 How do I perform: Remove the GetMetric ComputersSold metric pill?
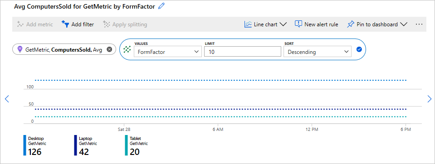point(109,49)
